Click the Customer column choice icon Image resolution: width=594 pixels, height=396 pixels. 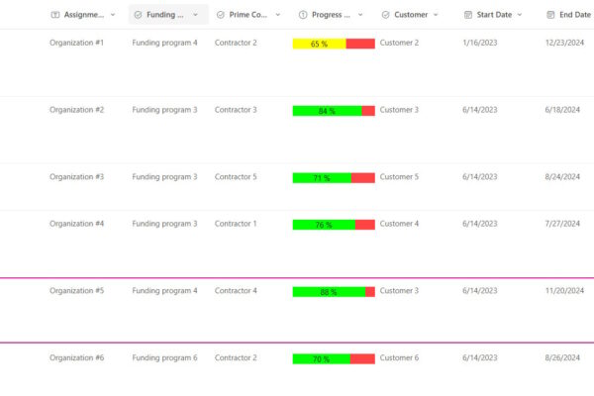click(x=386, y=15)
